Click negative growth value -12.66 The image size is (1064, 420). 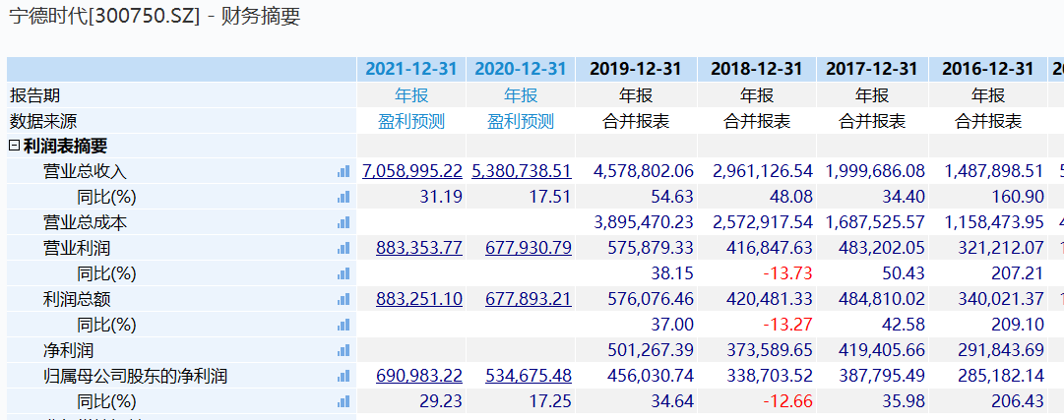click(786, 401)
